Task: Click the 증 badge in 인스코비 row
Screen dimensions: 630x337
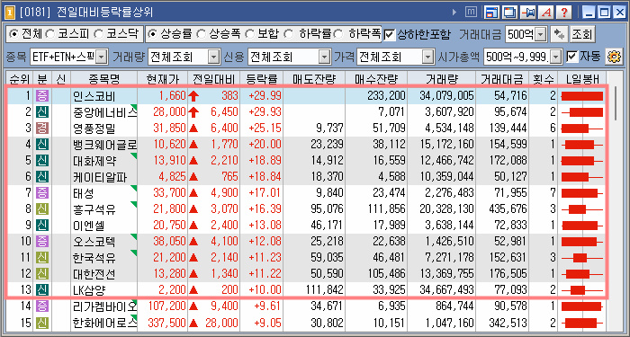Action: pos(41,96)
